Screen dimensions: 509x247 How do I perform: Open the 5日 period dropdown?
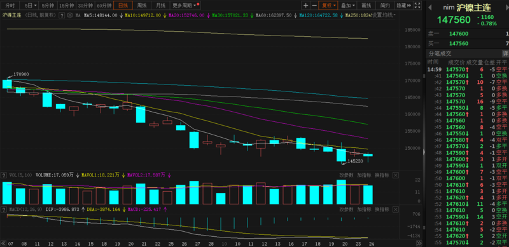[x=31, y=6]
